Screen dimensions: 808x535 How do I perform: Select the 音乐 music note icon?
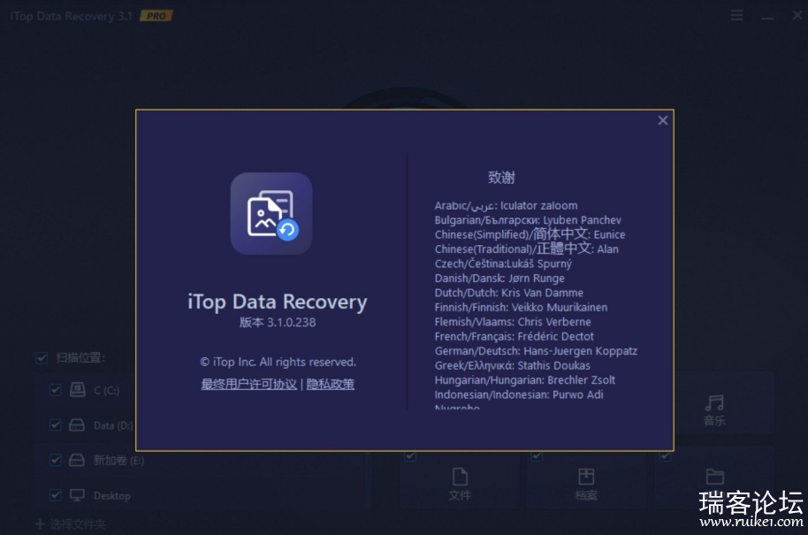tap(714, 403)
